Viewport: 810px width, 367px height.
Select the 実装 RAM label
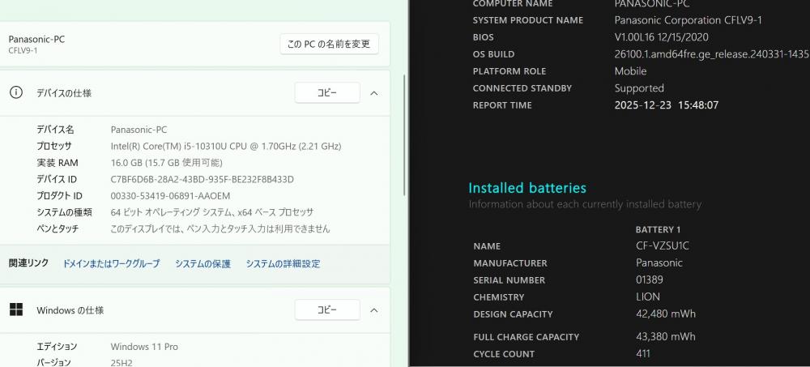click(x=57, y=163)
